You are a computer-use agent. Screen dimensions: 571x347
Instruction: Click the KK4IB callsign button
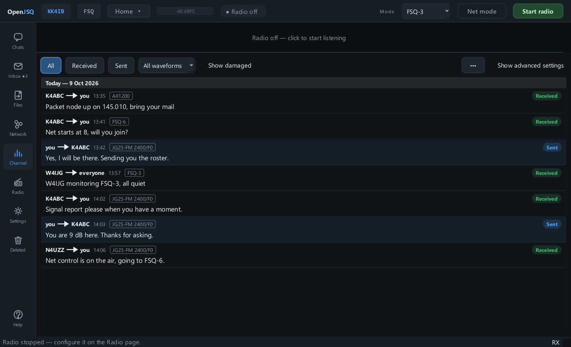[56, 11]
